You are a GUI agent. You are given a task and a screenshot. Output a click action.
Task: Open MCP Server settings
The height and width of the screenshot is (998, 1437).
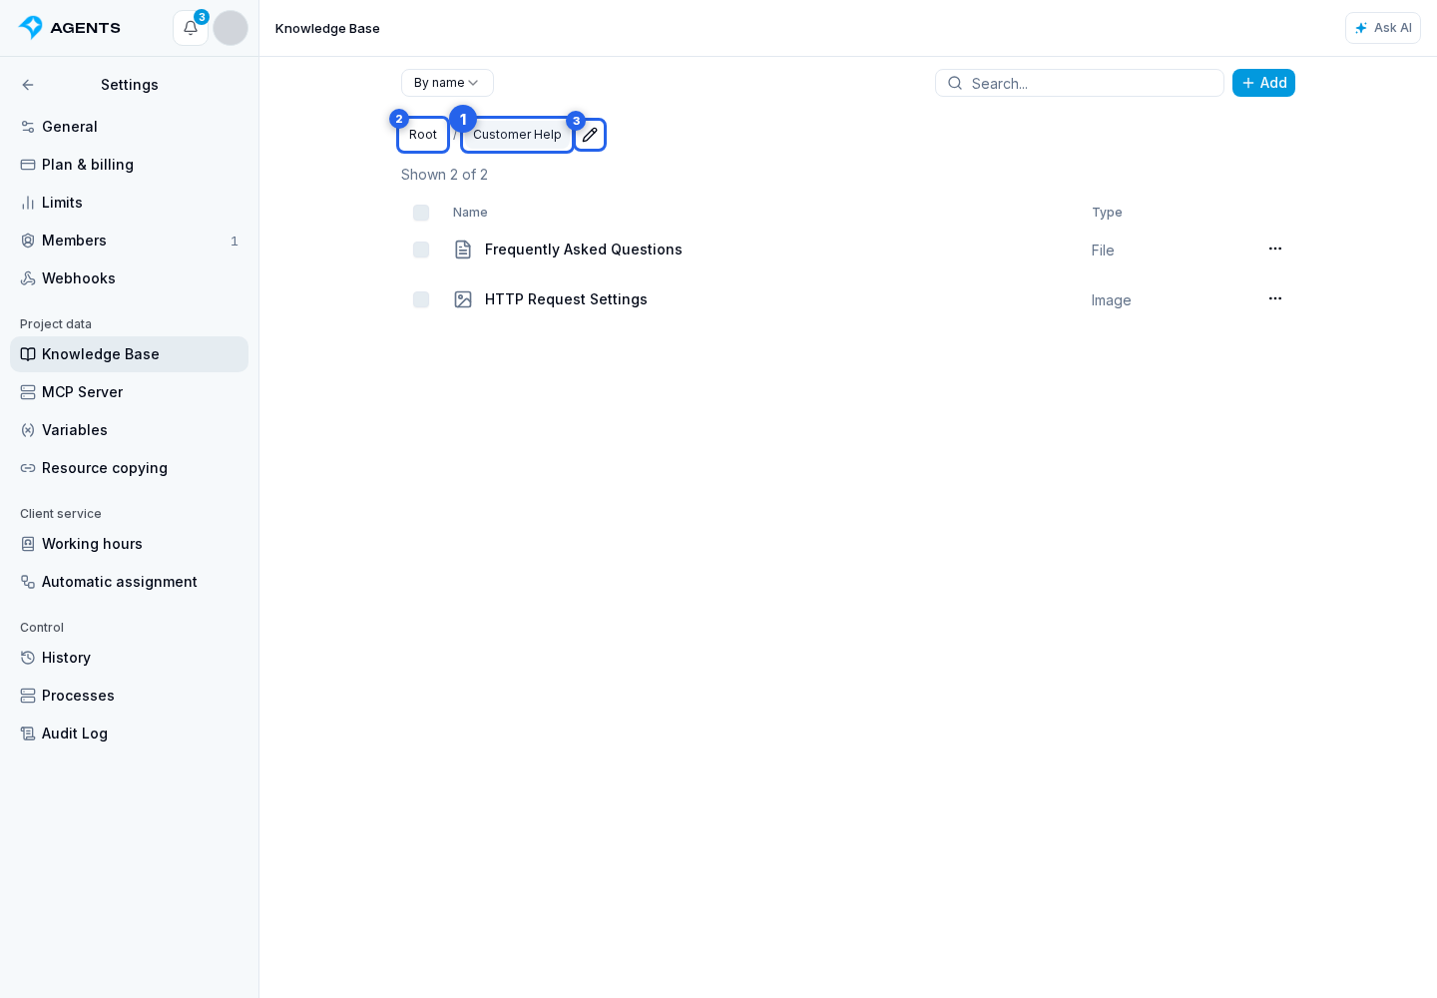pos(129,392)
